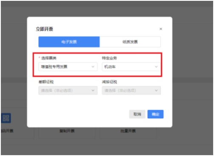Click the 特定业务 field label
Screen dimensions: 214x156
(109, 58)
